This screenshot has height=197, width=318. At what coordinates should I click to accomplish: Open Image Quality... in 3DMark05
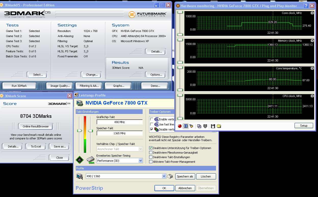click(60, 86)
